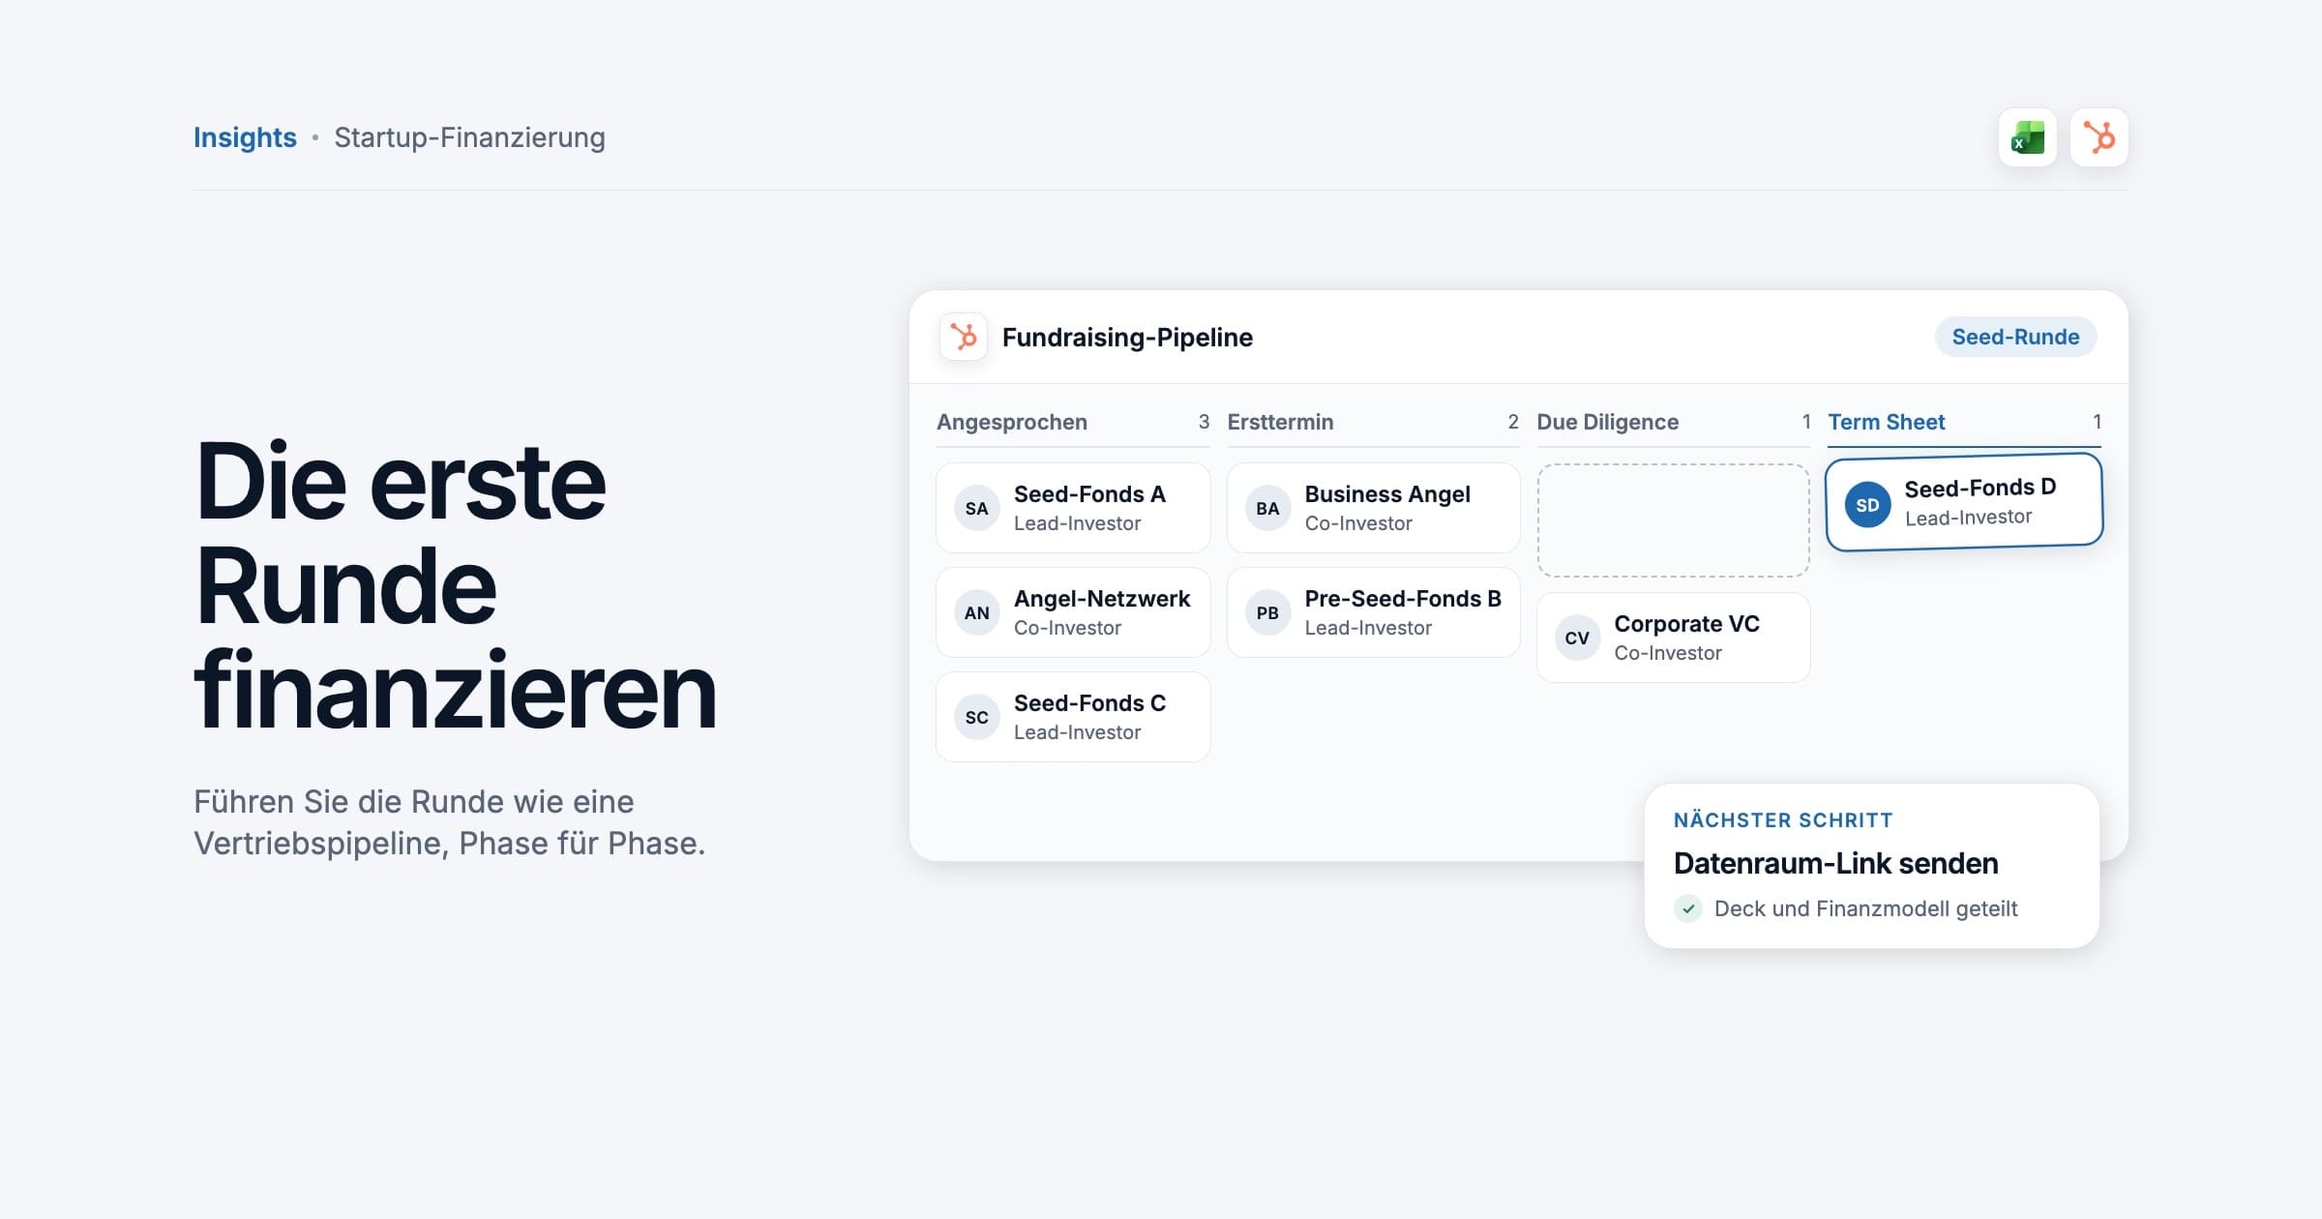Screen dimensions: 2322x1219
Task: Open the Seed-Fonds A card title
Action: click(1089, 494)
